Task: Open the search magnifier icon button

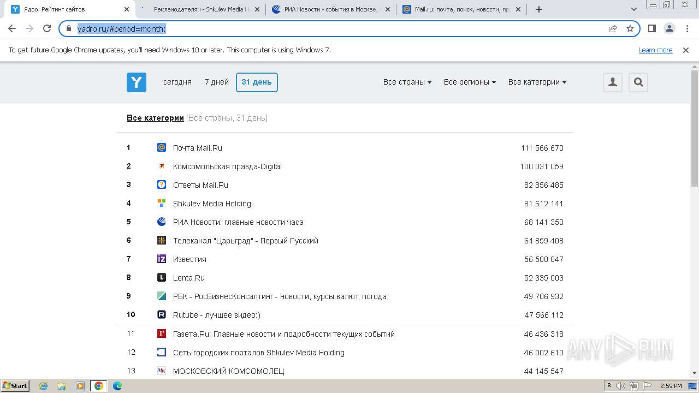Action: 638,82
